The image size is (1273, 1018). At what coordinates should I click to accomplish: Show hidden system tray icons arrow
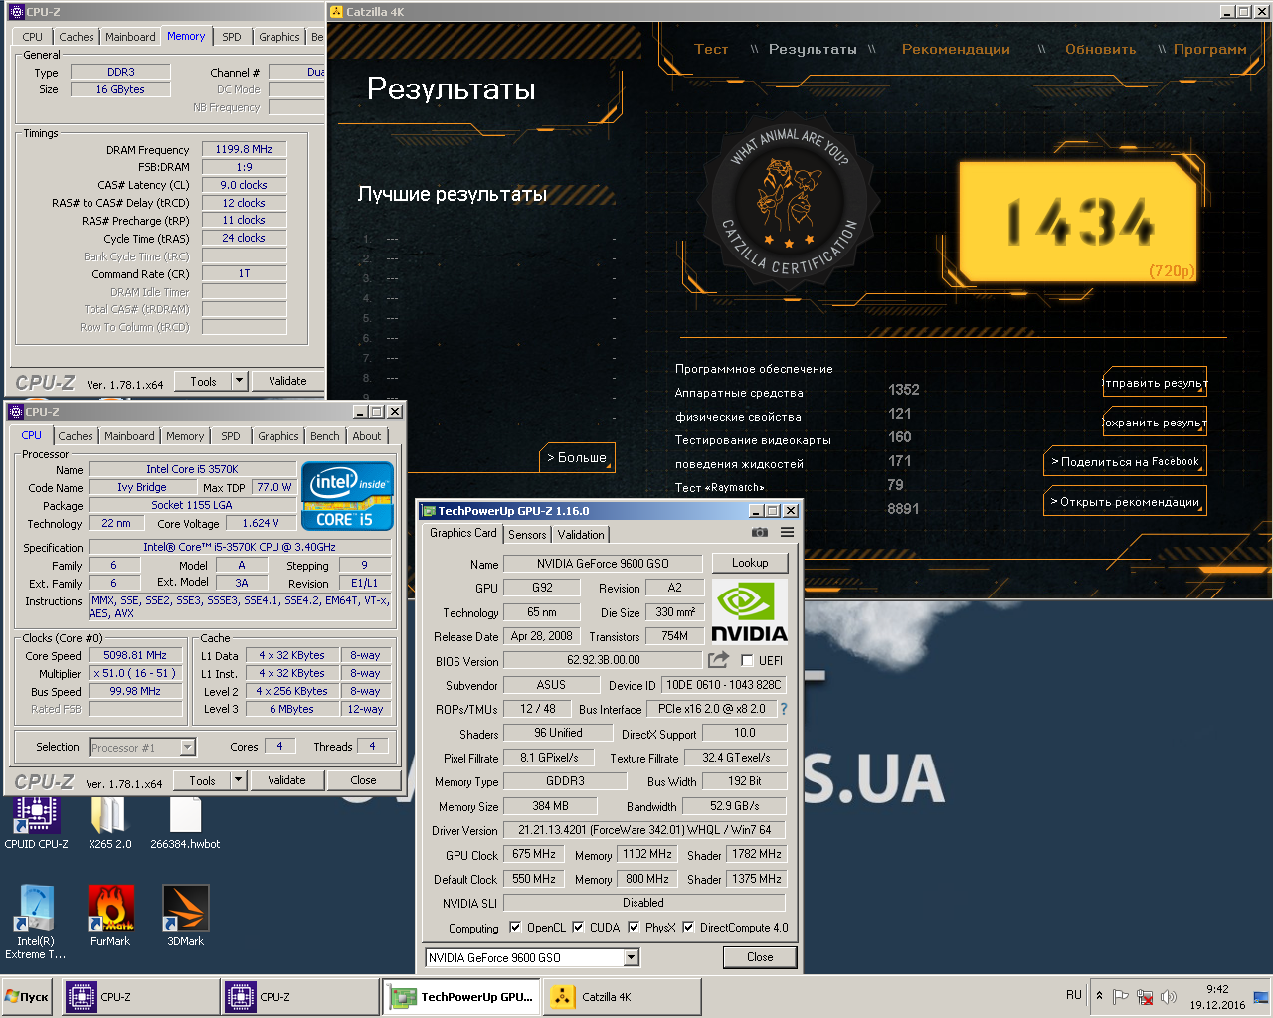pyautogui.click(x=1099, y=995)
